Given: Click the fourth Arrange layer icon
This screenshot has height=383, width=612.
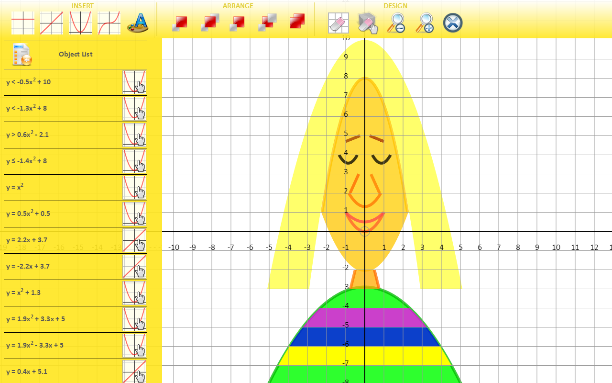Looking at the screenshot, I should pos(267,23).
